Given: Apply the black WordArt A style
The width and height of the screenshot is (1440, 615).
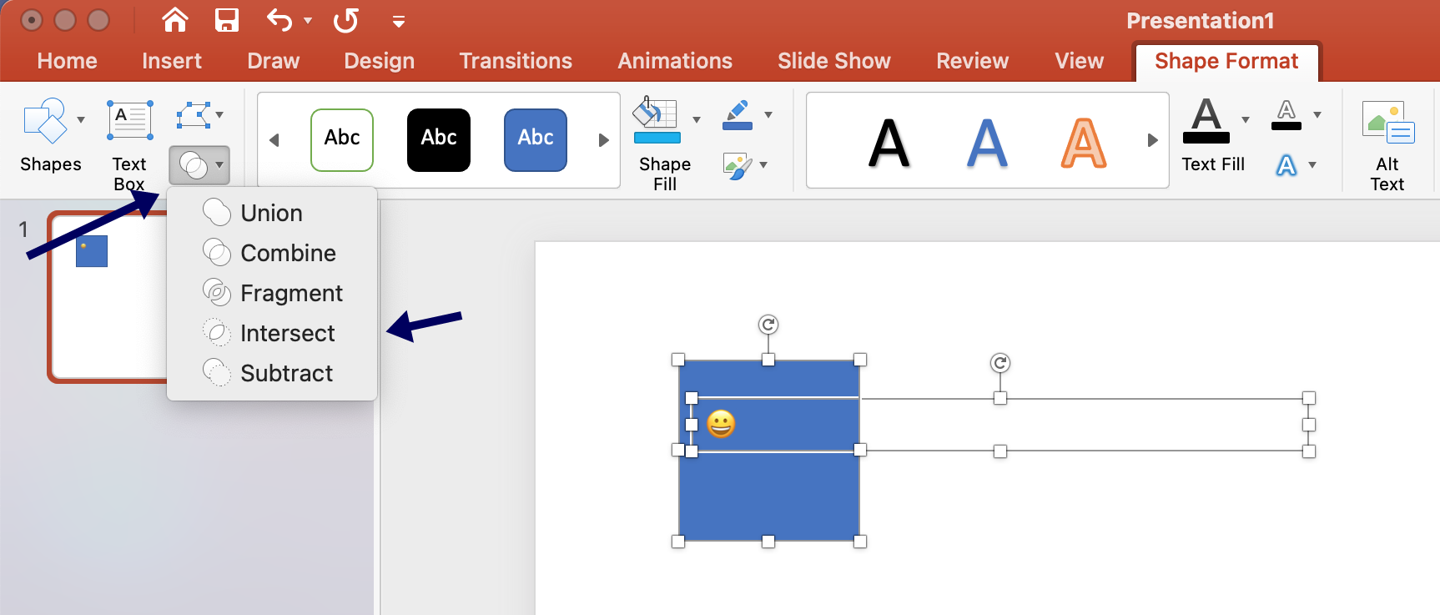Looking at the screenshot, I should click(889, 143).
